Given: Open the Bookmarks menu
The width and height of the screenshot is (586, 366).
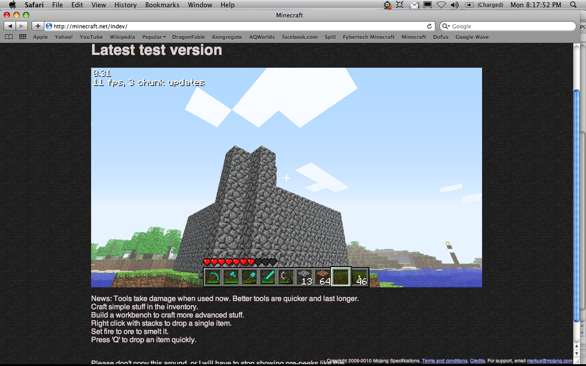Looking at the screenshot, I should click(x=163, y=5).
